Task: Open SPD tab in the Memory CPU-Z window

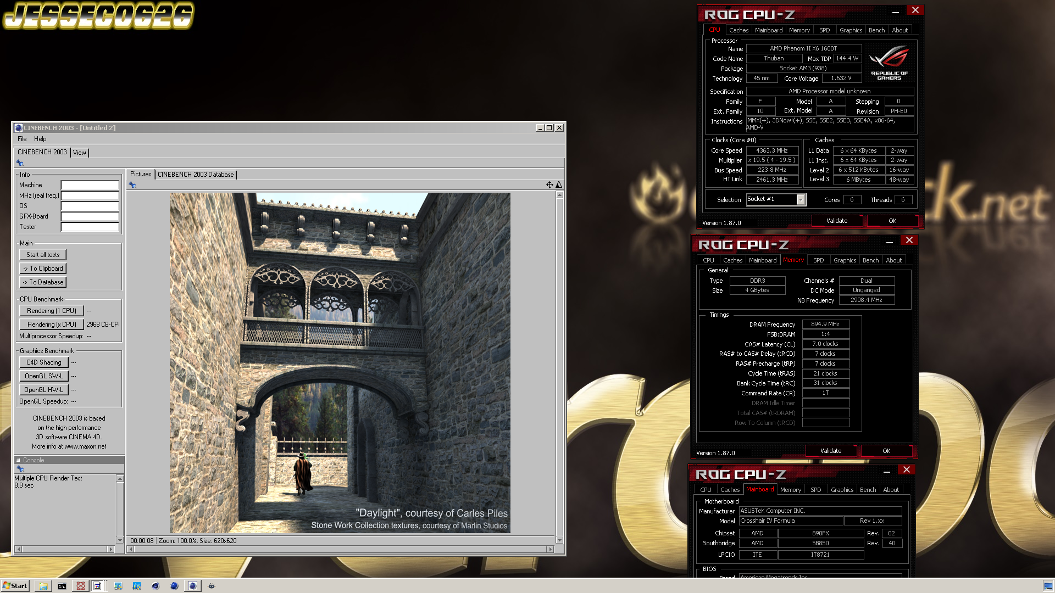Action: [x=818, y=260]
